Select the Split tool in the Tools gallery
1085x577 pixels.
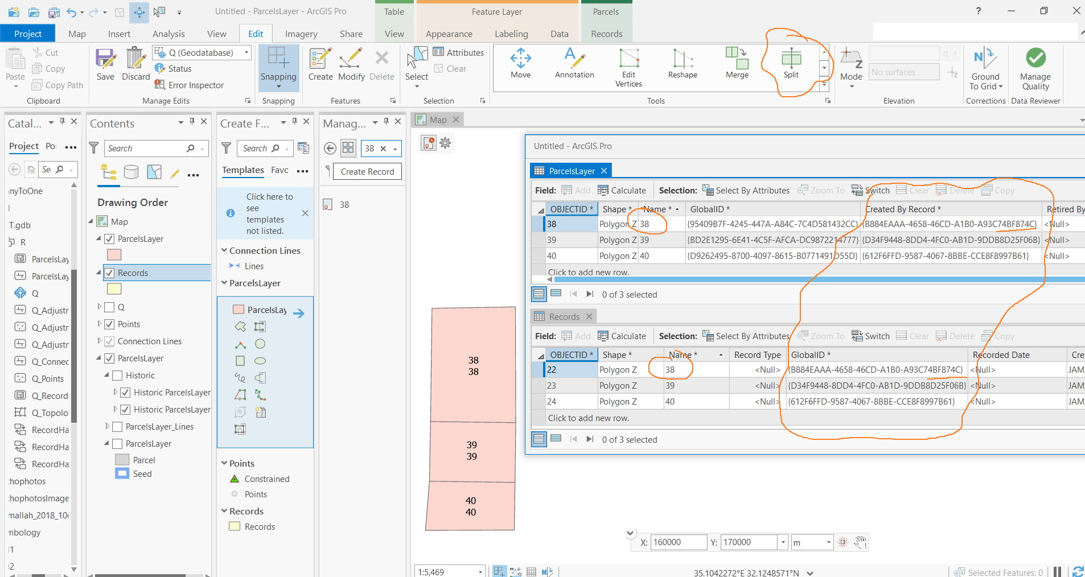click(791, 63)
